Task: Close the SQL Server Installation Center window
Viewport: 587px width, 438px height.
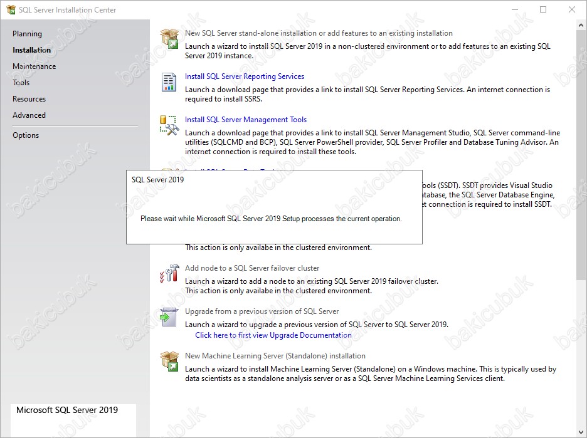Action: 572,10
